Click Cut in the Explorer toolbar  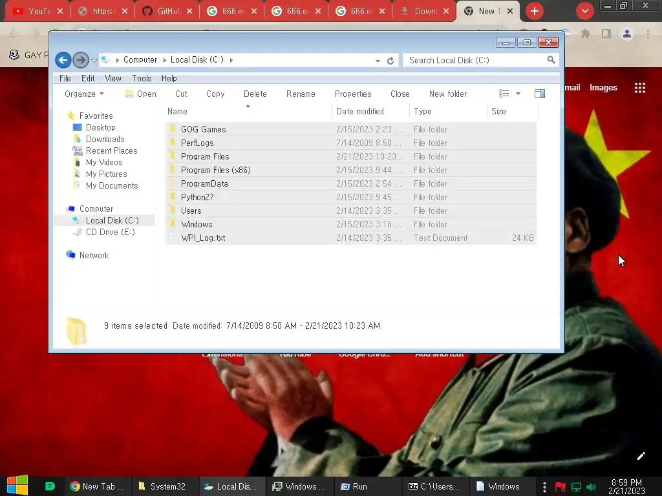[x=181, y=94]
